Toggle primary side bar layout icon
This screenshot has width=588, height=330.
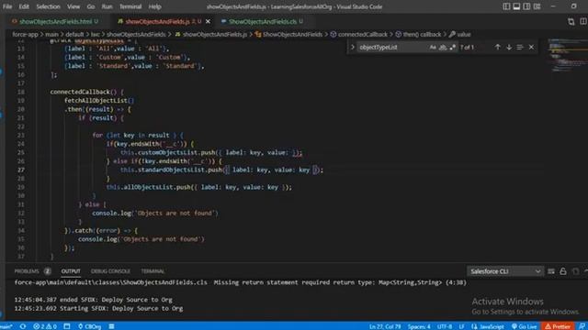506,6
